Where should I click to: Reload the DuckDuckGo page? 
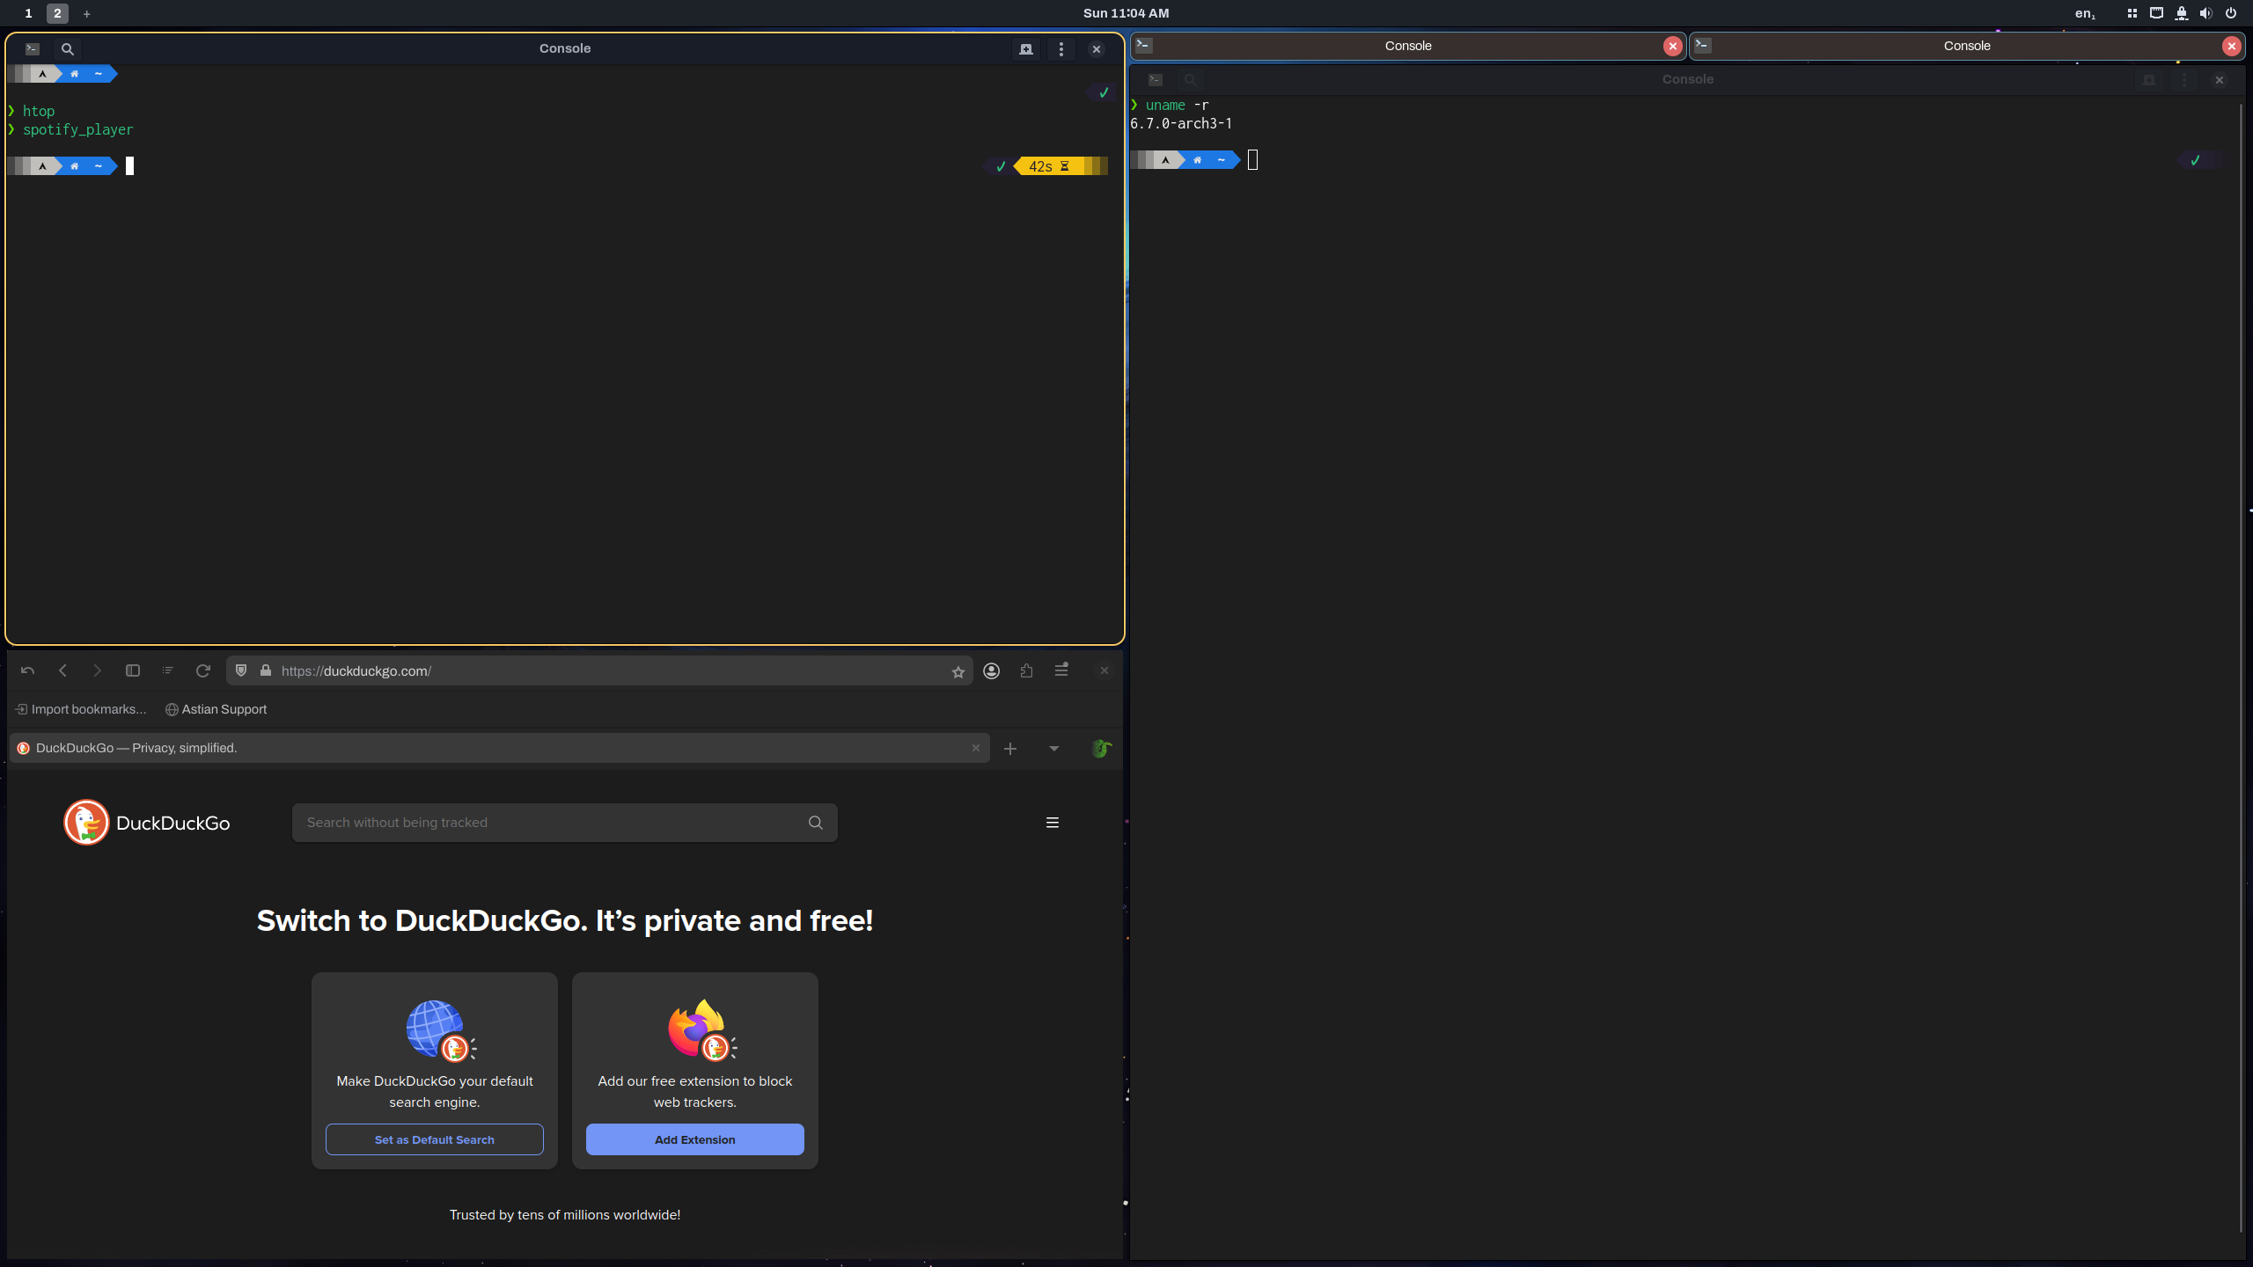pyautogui.click(x=203, y=670)
